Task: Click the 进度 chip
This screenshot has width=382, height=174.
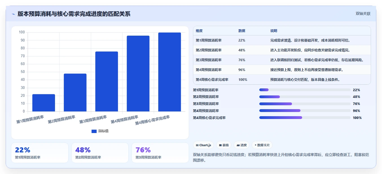Action: (242, 145)
